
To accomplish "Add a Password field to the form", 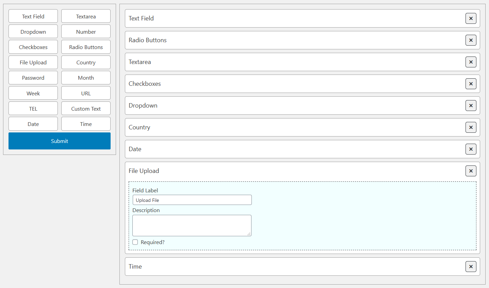I will [x=33, y=78].
